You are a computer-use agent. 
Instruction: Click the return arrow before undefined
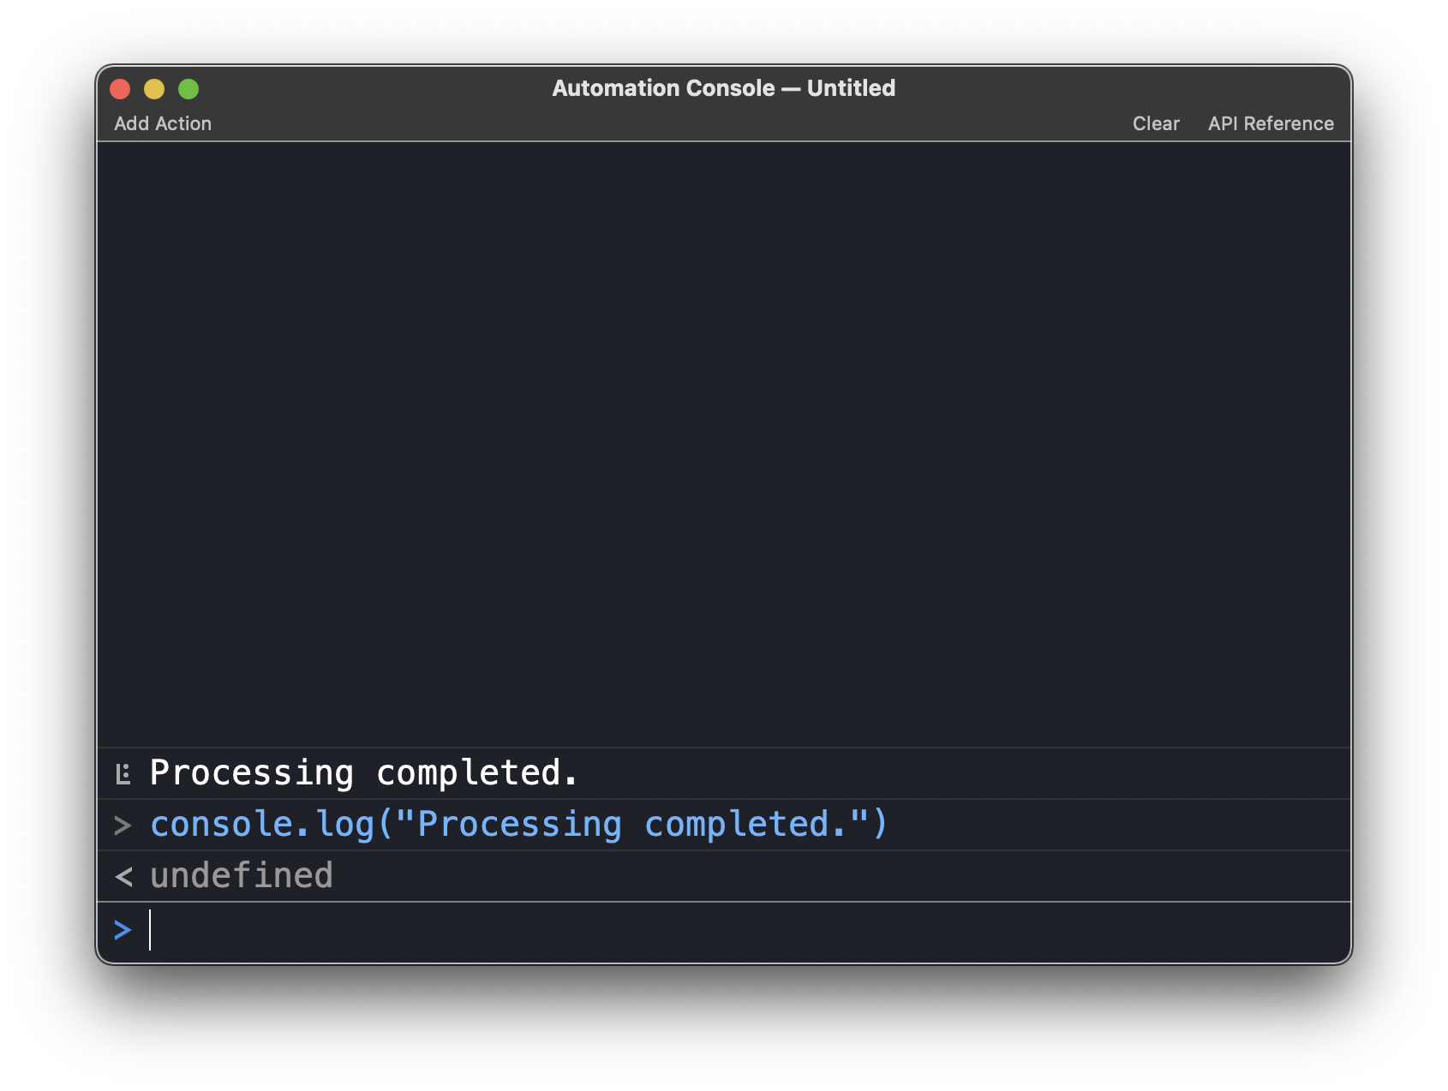pos(123,877)
